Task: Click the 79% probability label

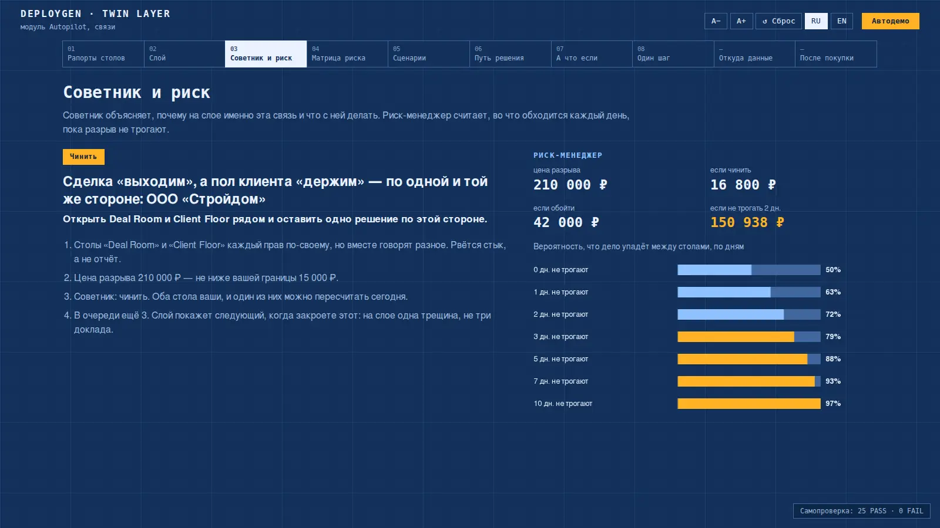Action: point(833,337)
